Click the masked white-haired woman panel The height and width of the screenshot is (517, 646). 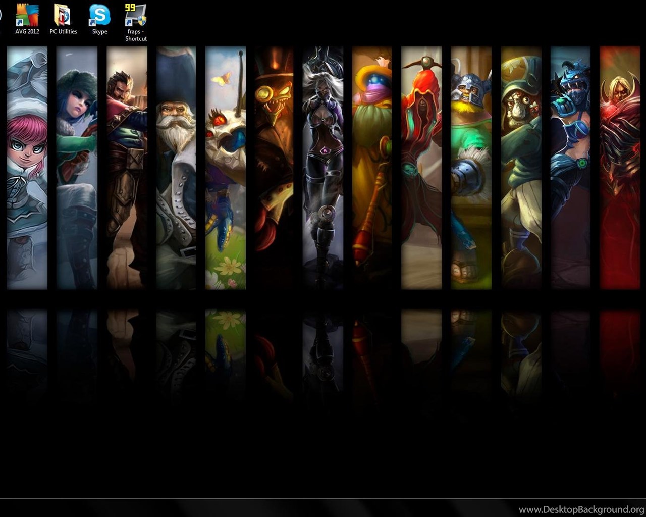(323, 167)
